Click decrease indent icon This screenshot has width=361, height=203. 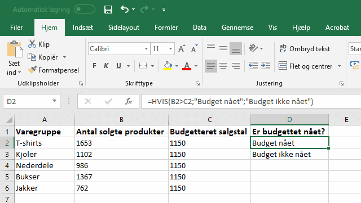pyautogui.click(x=253, y=66)
